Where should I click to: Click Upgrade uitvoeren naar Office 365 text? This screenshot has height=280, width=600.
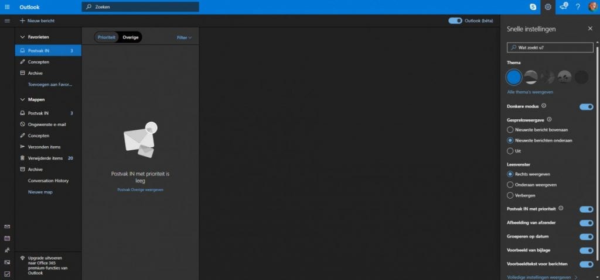point(48,265)
